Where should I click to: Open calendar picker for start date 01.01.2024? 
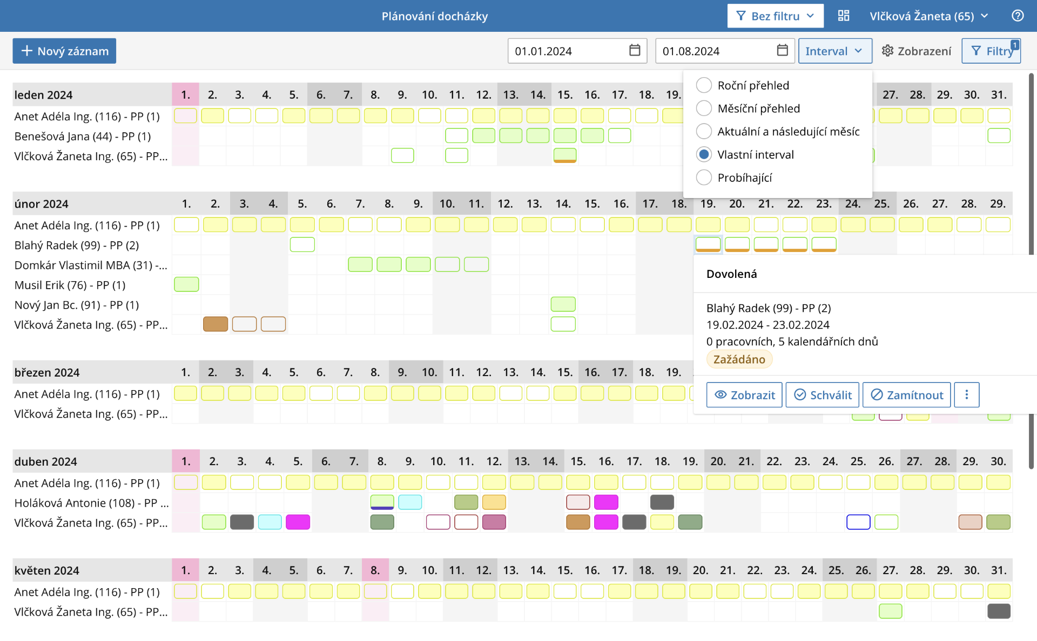(635, 50)
